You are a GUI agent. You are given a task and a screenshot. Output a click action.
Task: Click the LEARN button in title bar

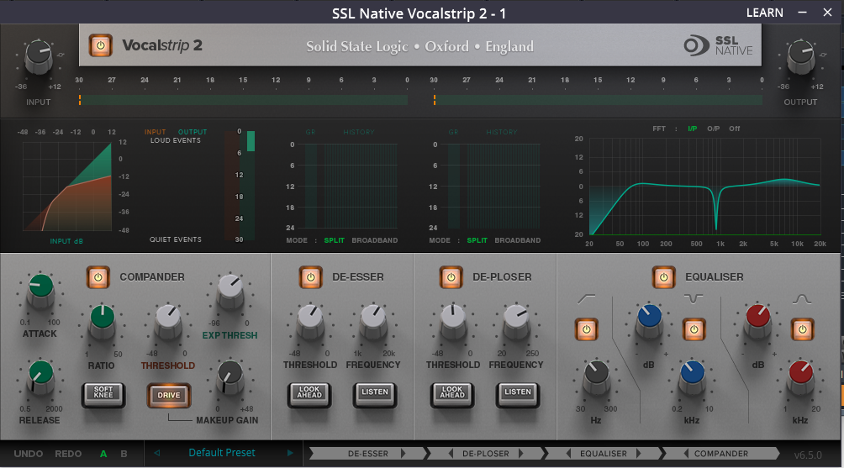764,13
